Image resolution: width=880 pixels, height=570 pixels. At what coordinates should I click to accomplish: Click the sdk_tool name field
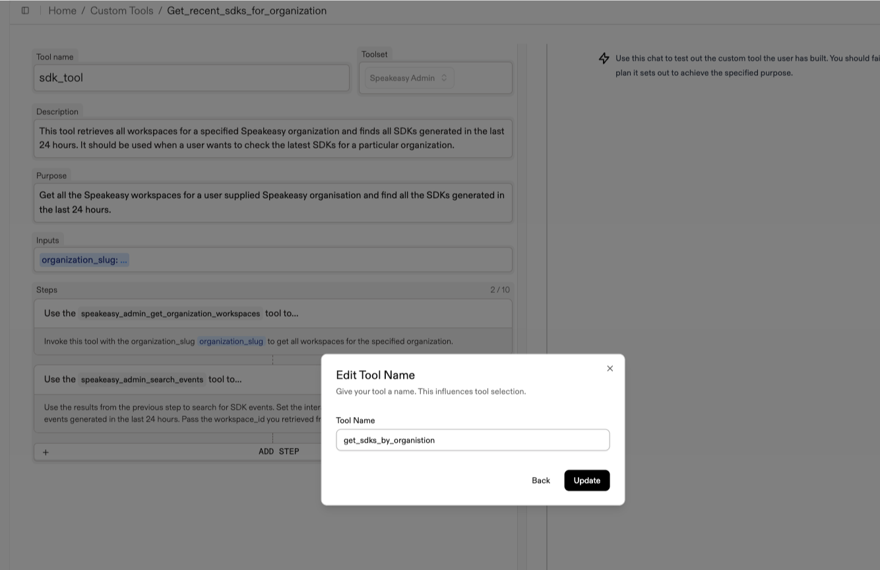tap(191, 78)
